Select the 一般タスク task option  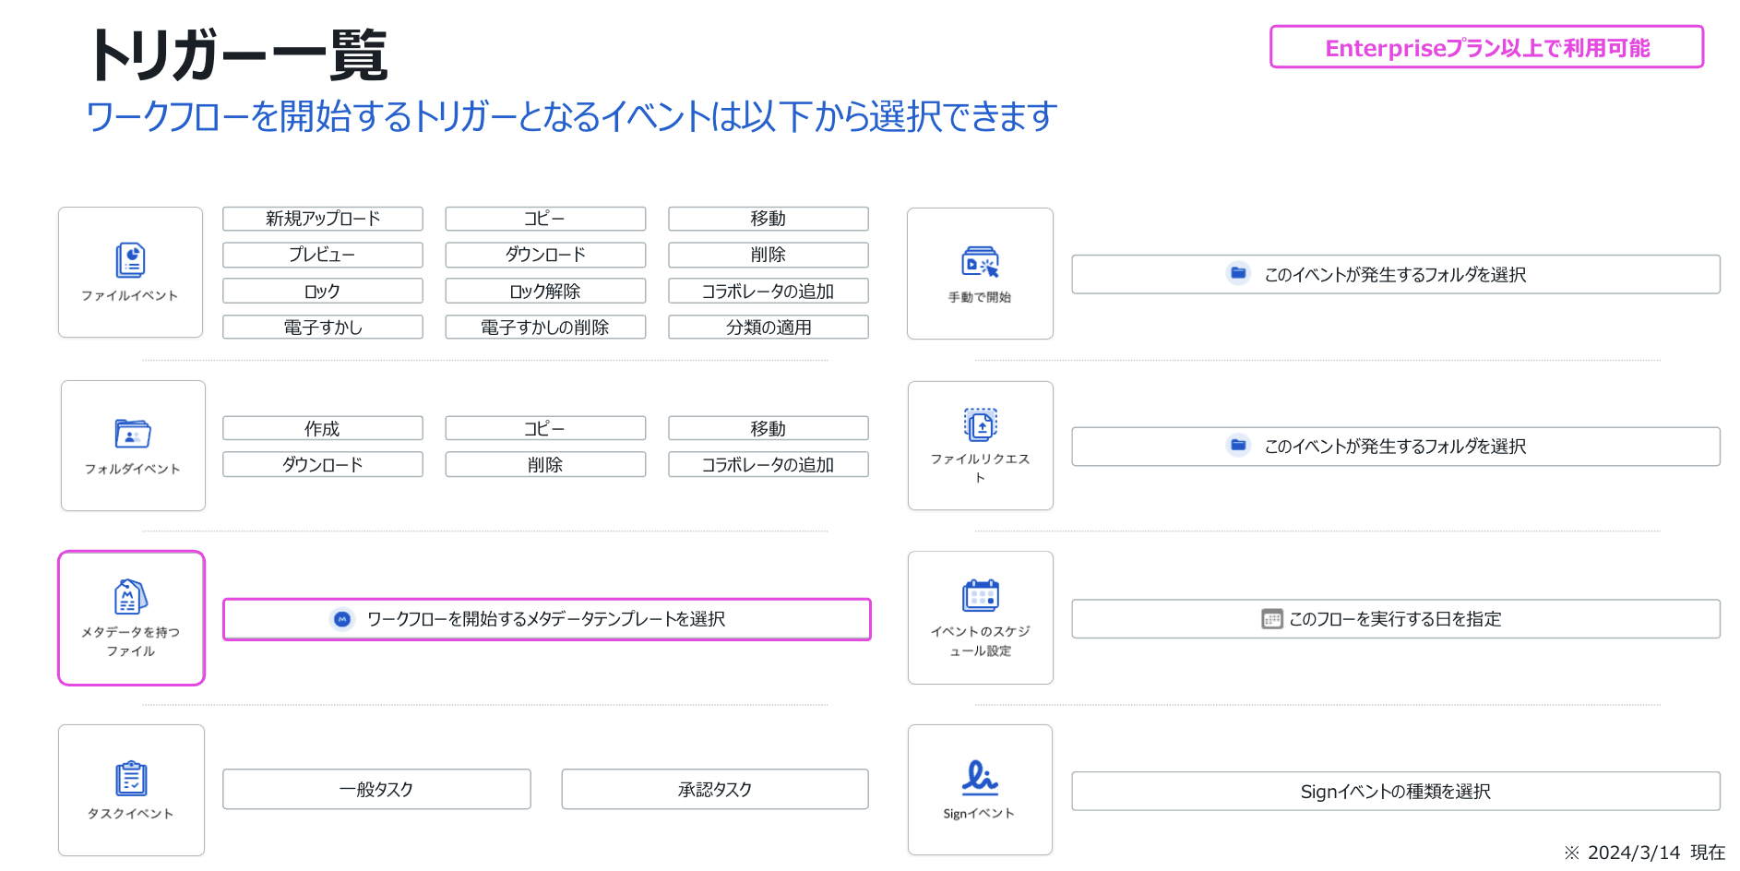point(376,790)
